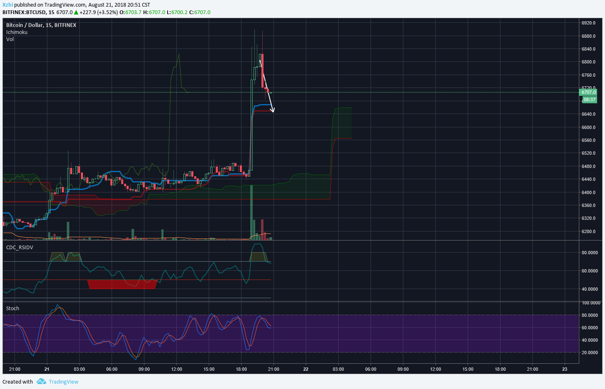
Task: Click the BITFINEX:BTCUSD, 15 symbol header text
Action: [x=28, y=12]
